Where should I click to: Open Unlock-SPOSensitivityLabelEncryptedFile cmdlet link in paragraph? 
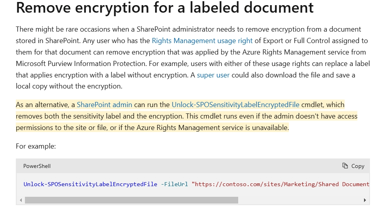[x=235, y=105]
